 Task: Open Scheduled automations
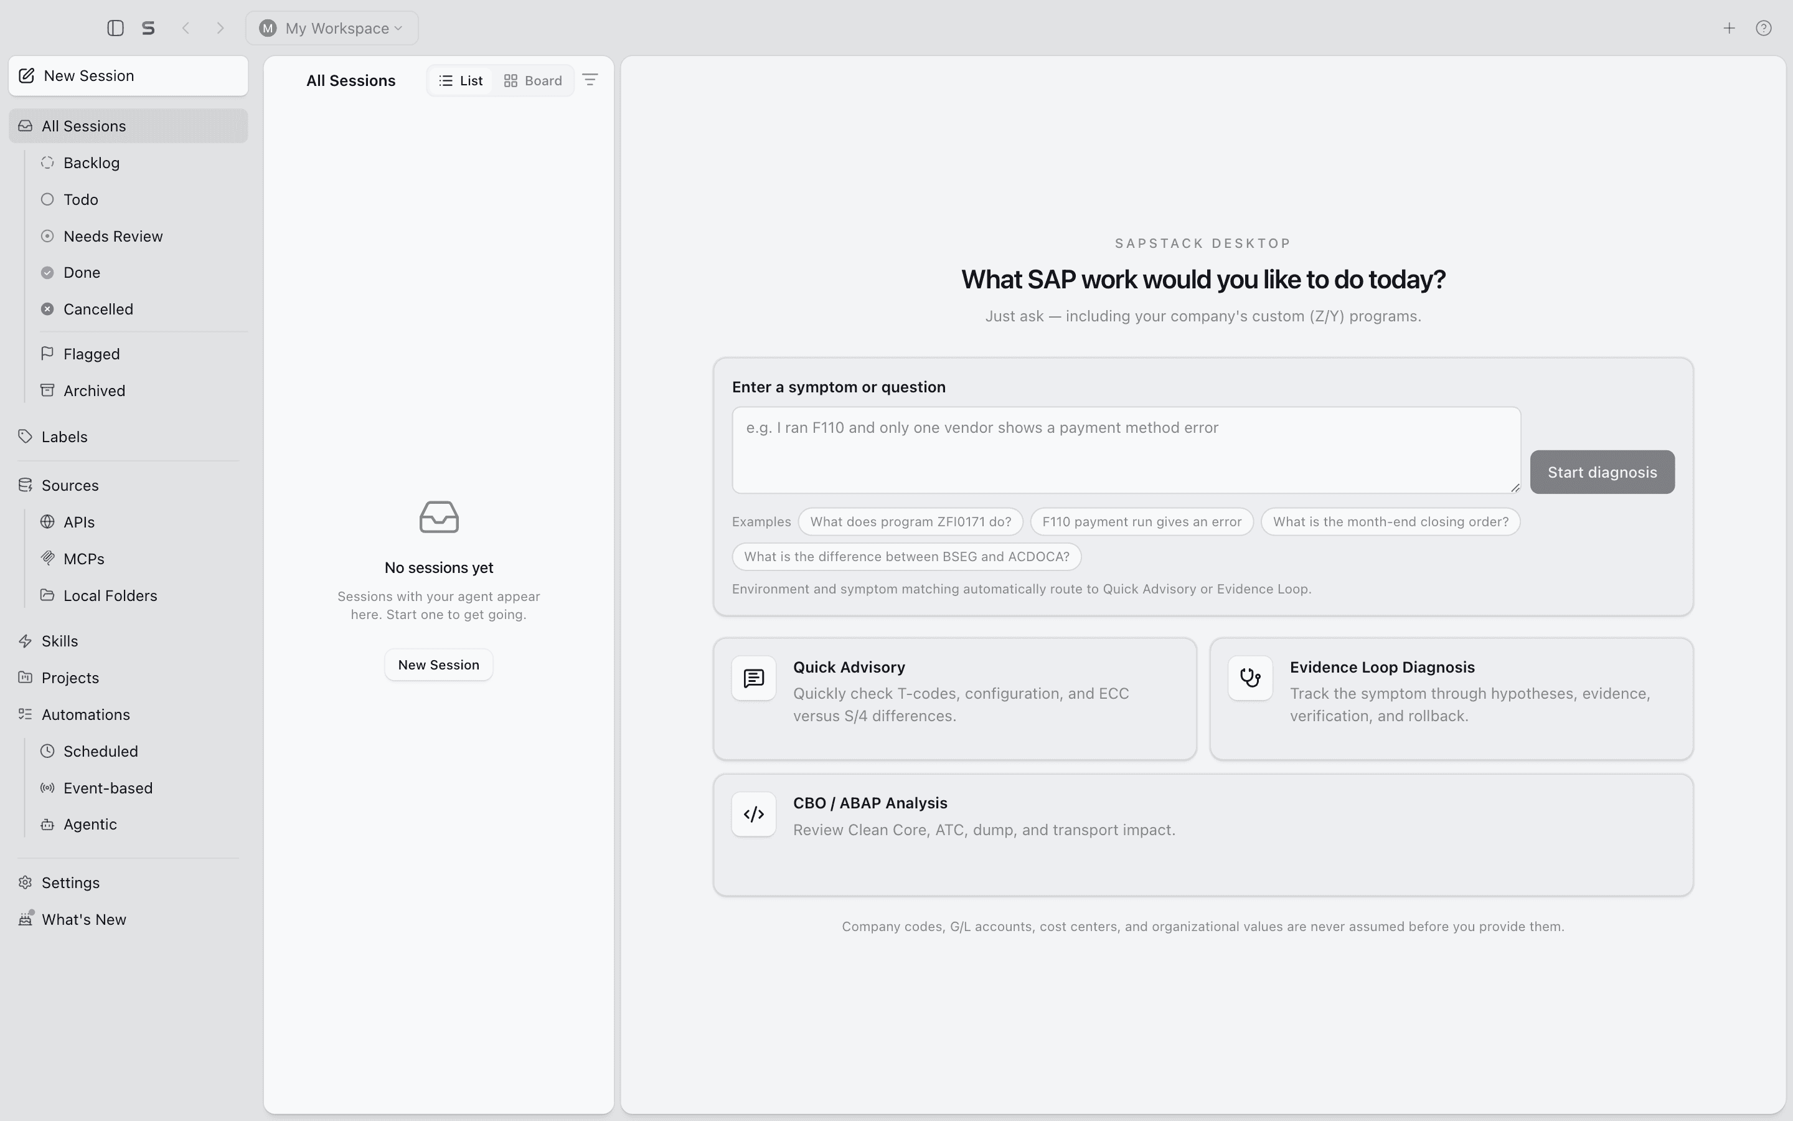coord(139,751)
